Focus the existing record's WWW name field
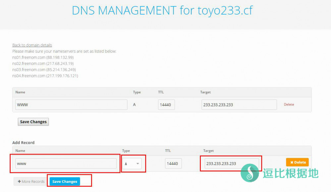Viewport: 331px width, 192px height. tap(71, 105)
